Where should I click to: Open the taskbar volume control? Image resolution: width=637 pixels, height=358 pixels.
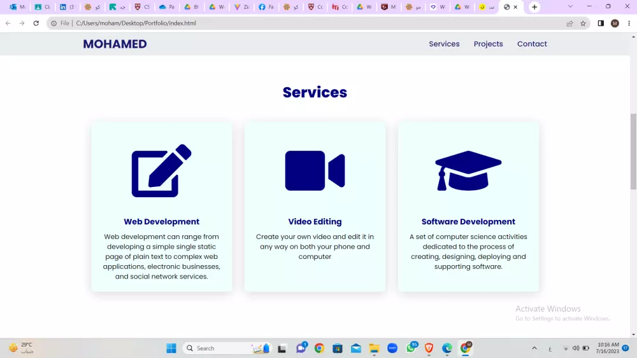coord(576,348)
